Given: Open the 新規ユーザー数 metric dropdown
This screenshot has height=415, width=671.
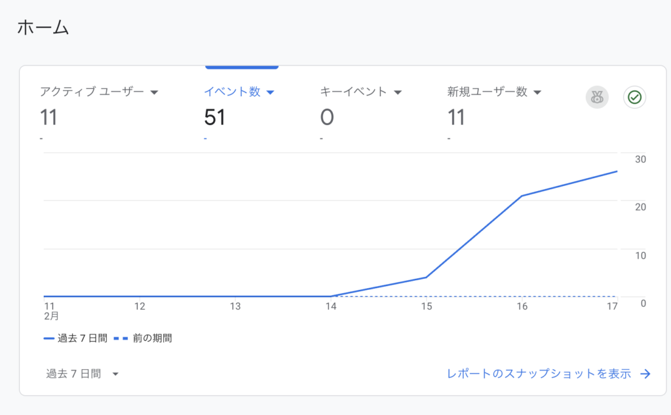Looking at the screenshot, I should click(537, 92).
